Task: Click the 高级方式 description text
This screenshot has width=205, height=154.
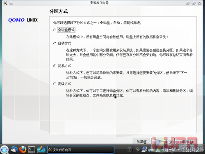Action: pos(130,93)
